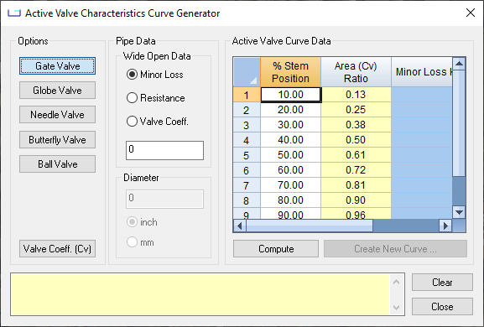
Task: Enable the Valve Coeff. radio option
Action: tap(158, 122)
